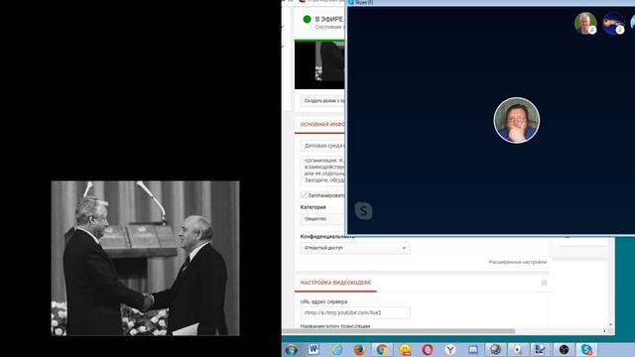Open the 'Общество' category dropdown
Image resolution: width=635 pixels, height=357 pixels.
pos(322,219)
